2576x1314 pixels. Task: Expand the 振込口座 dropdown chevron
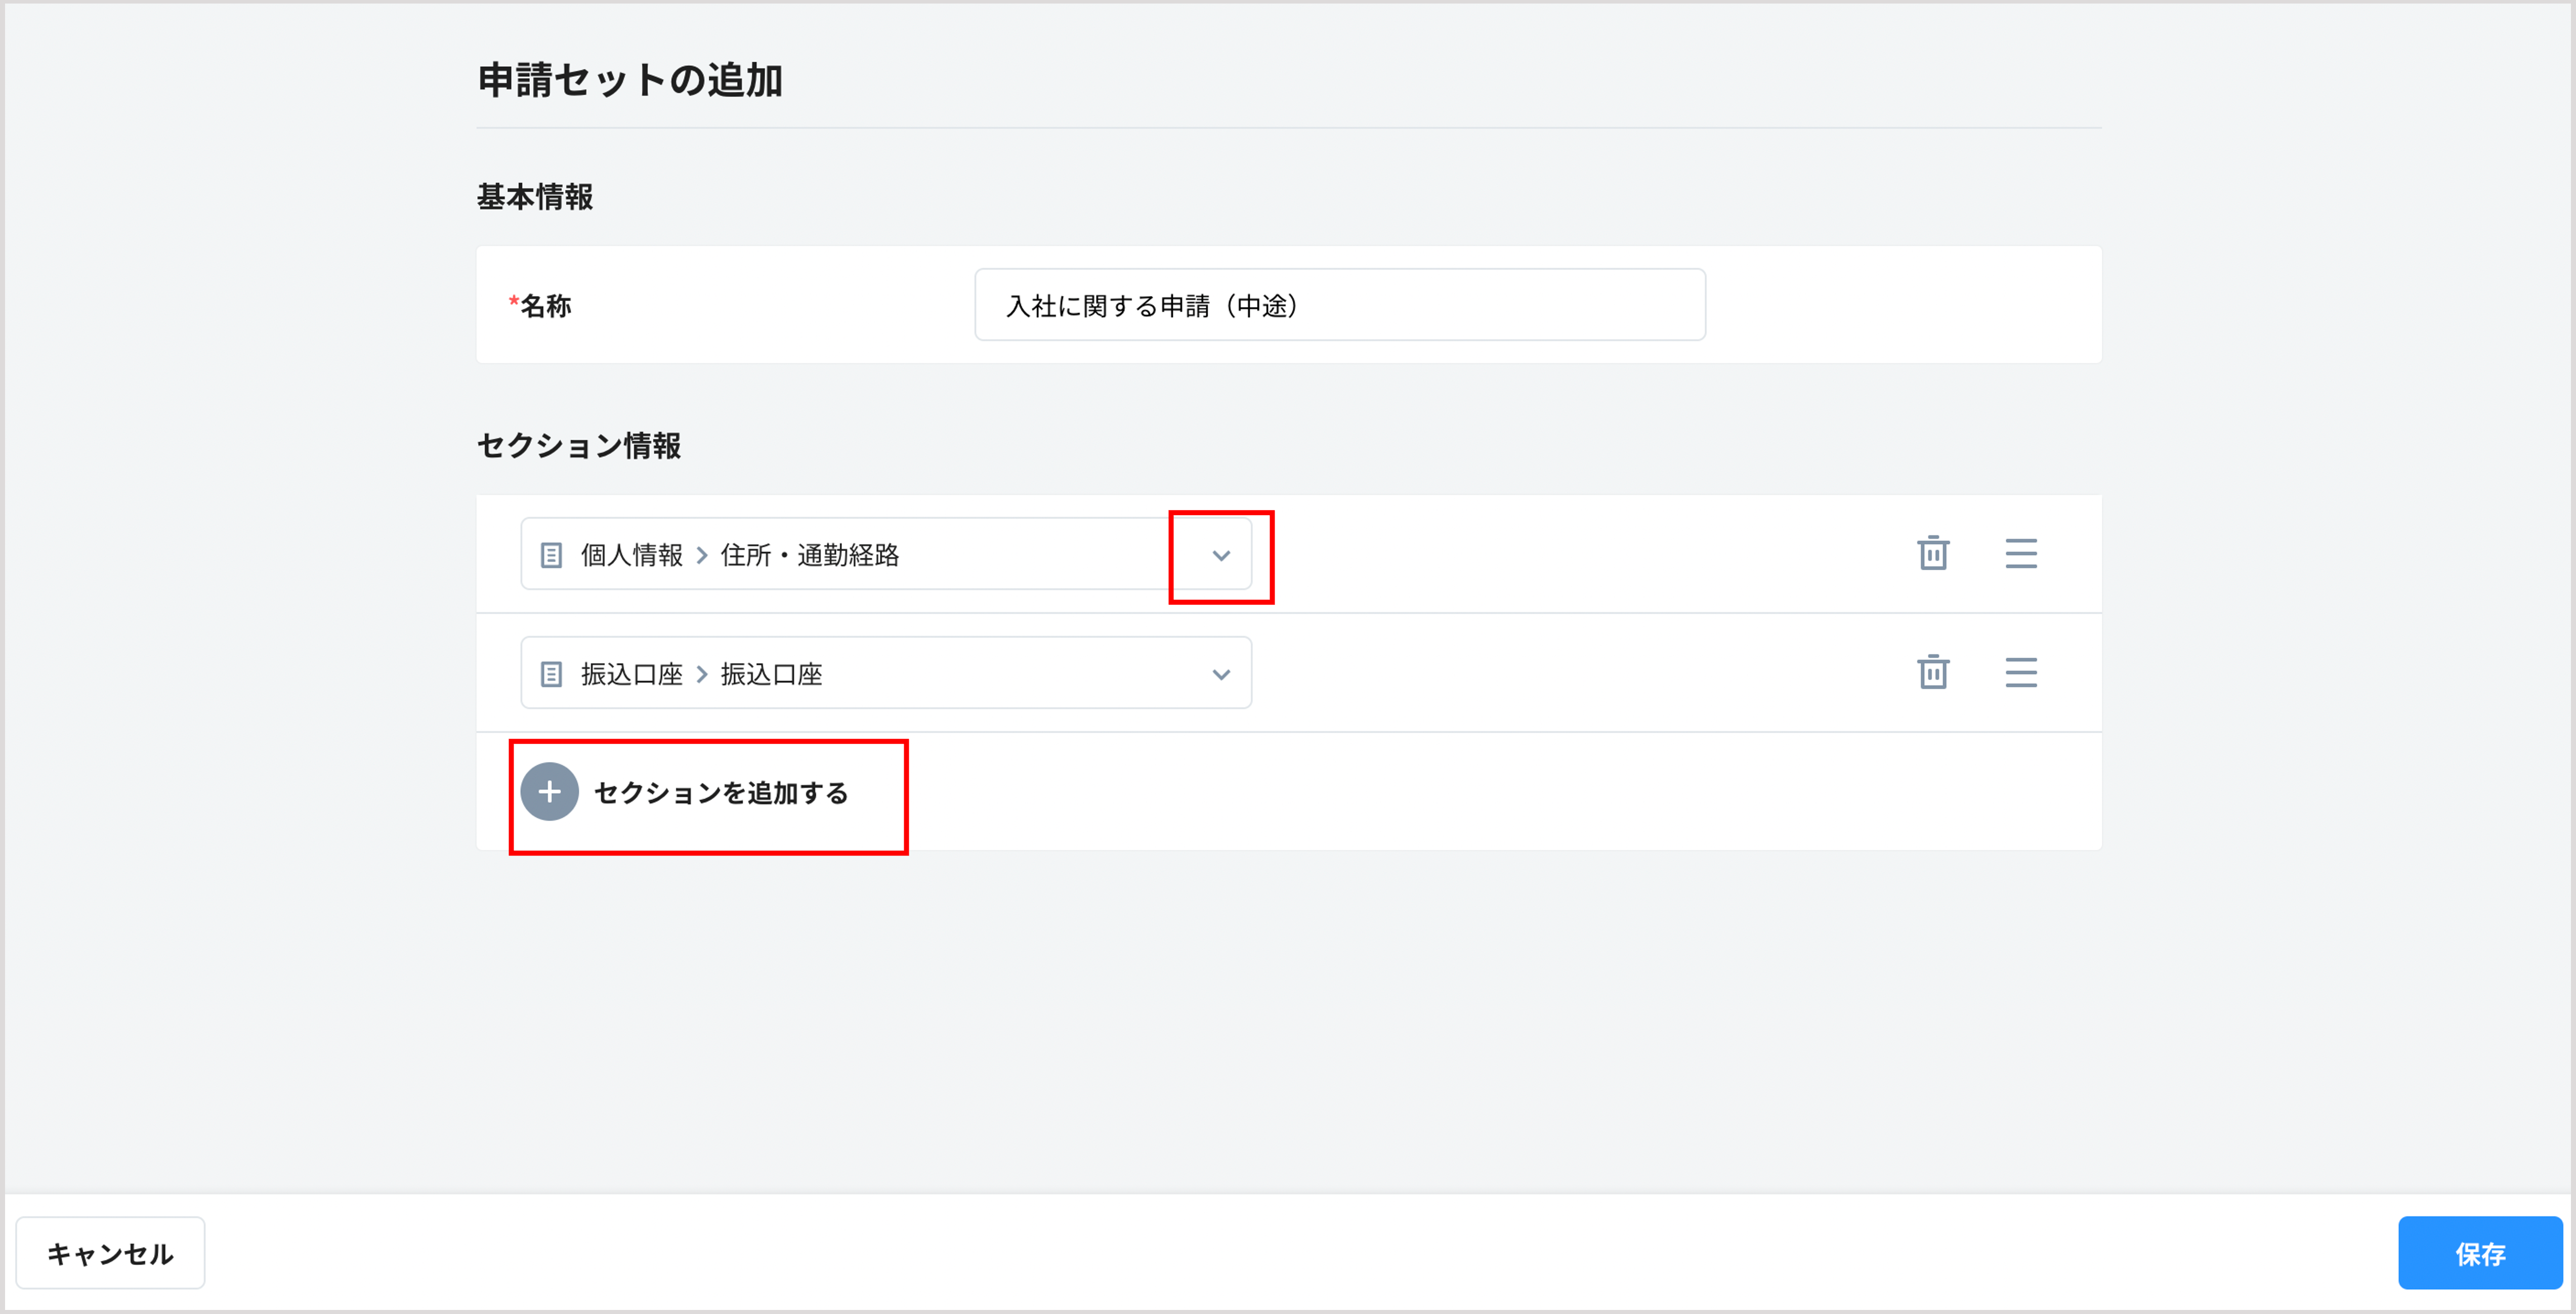(x=1220, y=675)
